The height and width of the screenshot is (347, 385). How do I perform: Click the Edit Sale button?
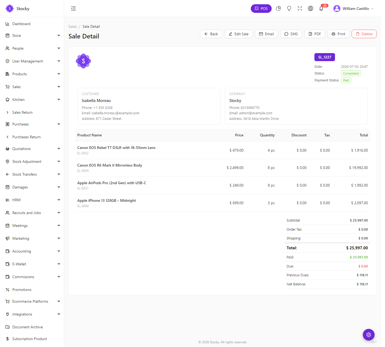click(238, 34)
